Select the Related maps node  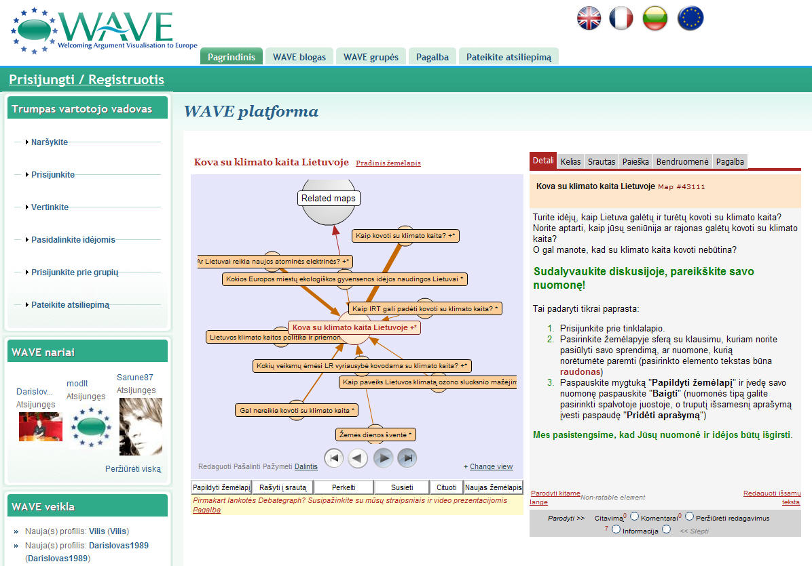(x=329, y=199)
